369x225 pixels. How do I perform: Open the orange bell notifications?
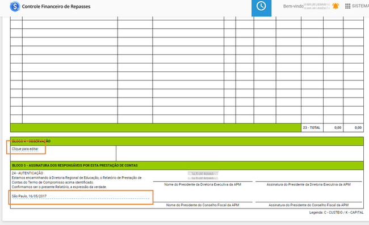(336, 6)
